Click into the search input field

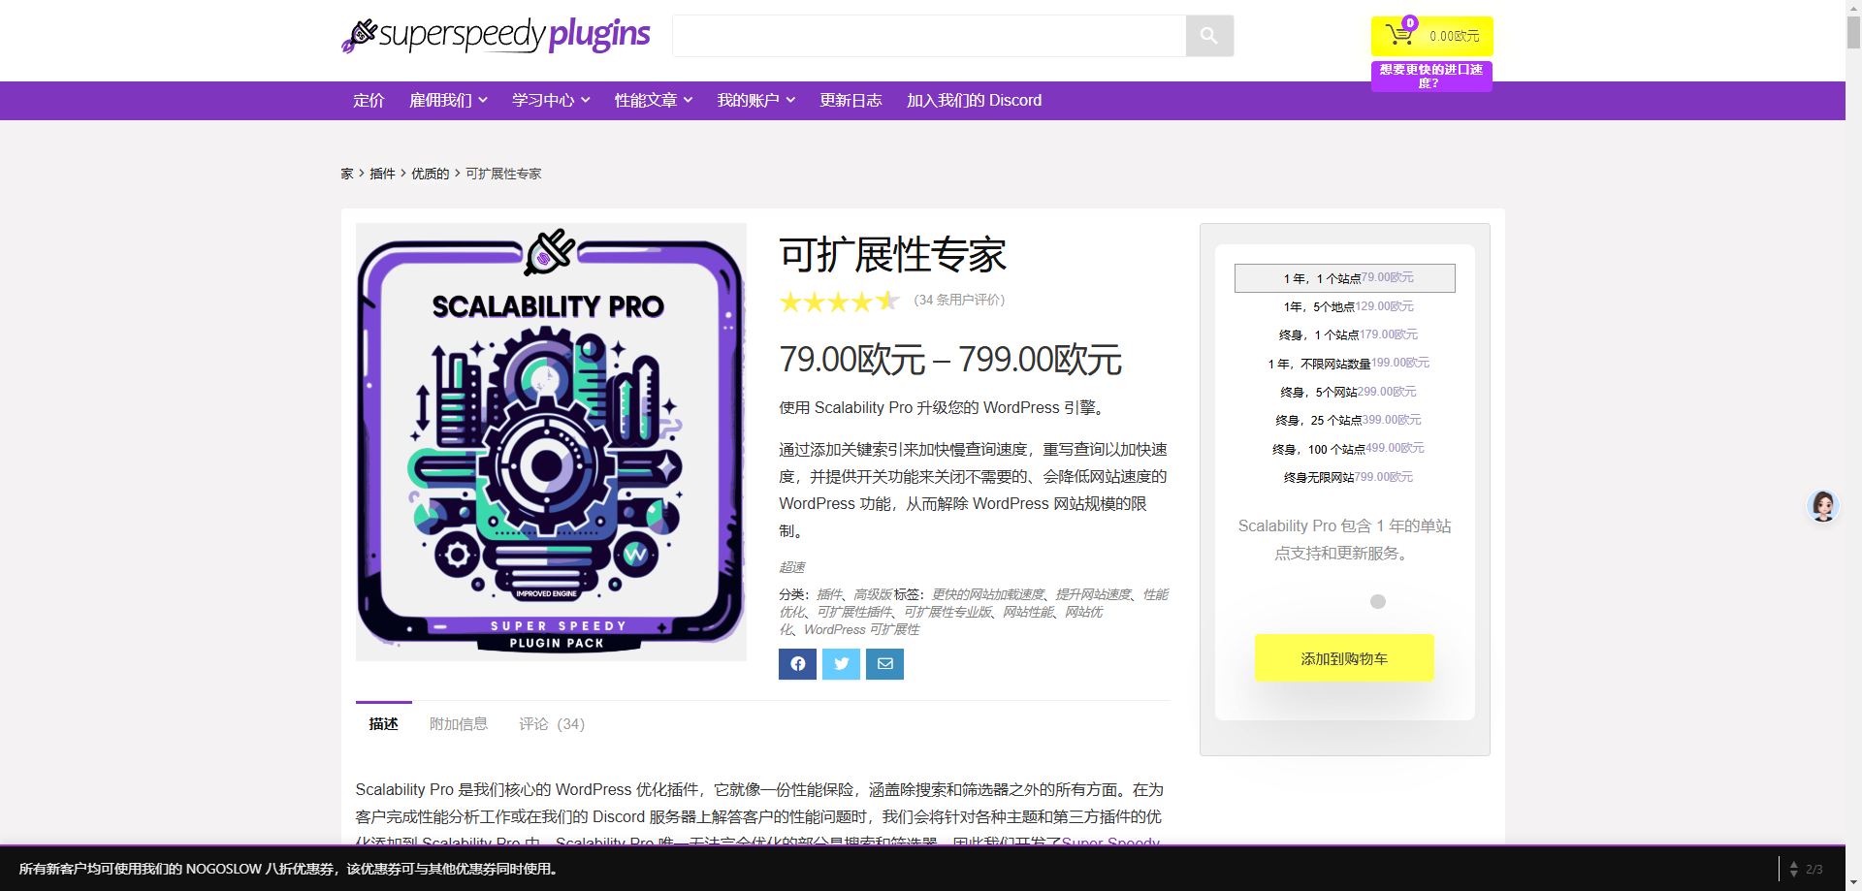[929, 36]
